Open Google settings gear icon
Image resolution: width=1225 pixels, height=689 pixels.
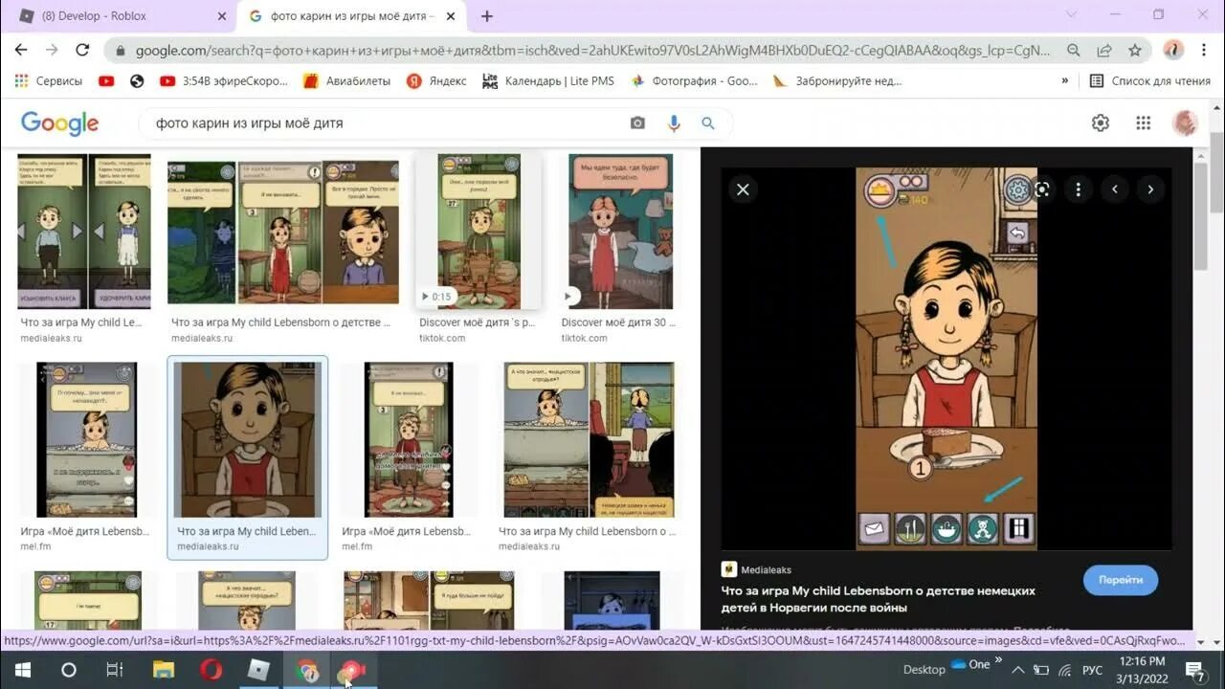[1101, 122]
